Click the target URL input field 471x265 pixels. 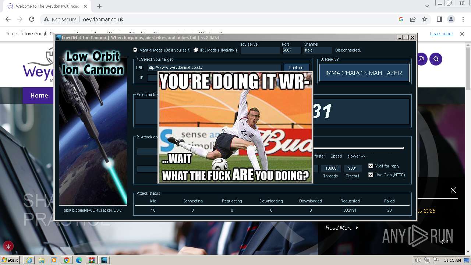[x=214, y=68]
